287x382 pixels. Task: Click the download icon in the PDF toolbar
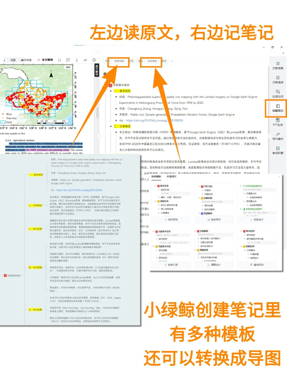[x=77, y=60]
